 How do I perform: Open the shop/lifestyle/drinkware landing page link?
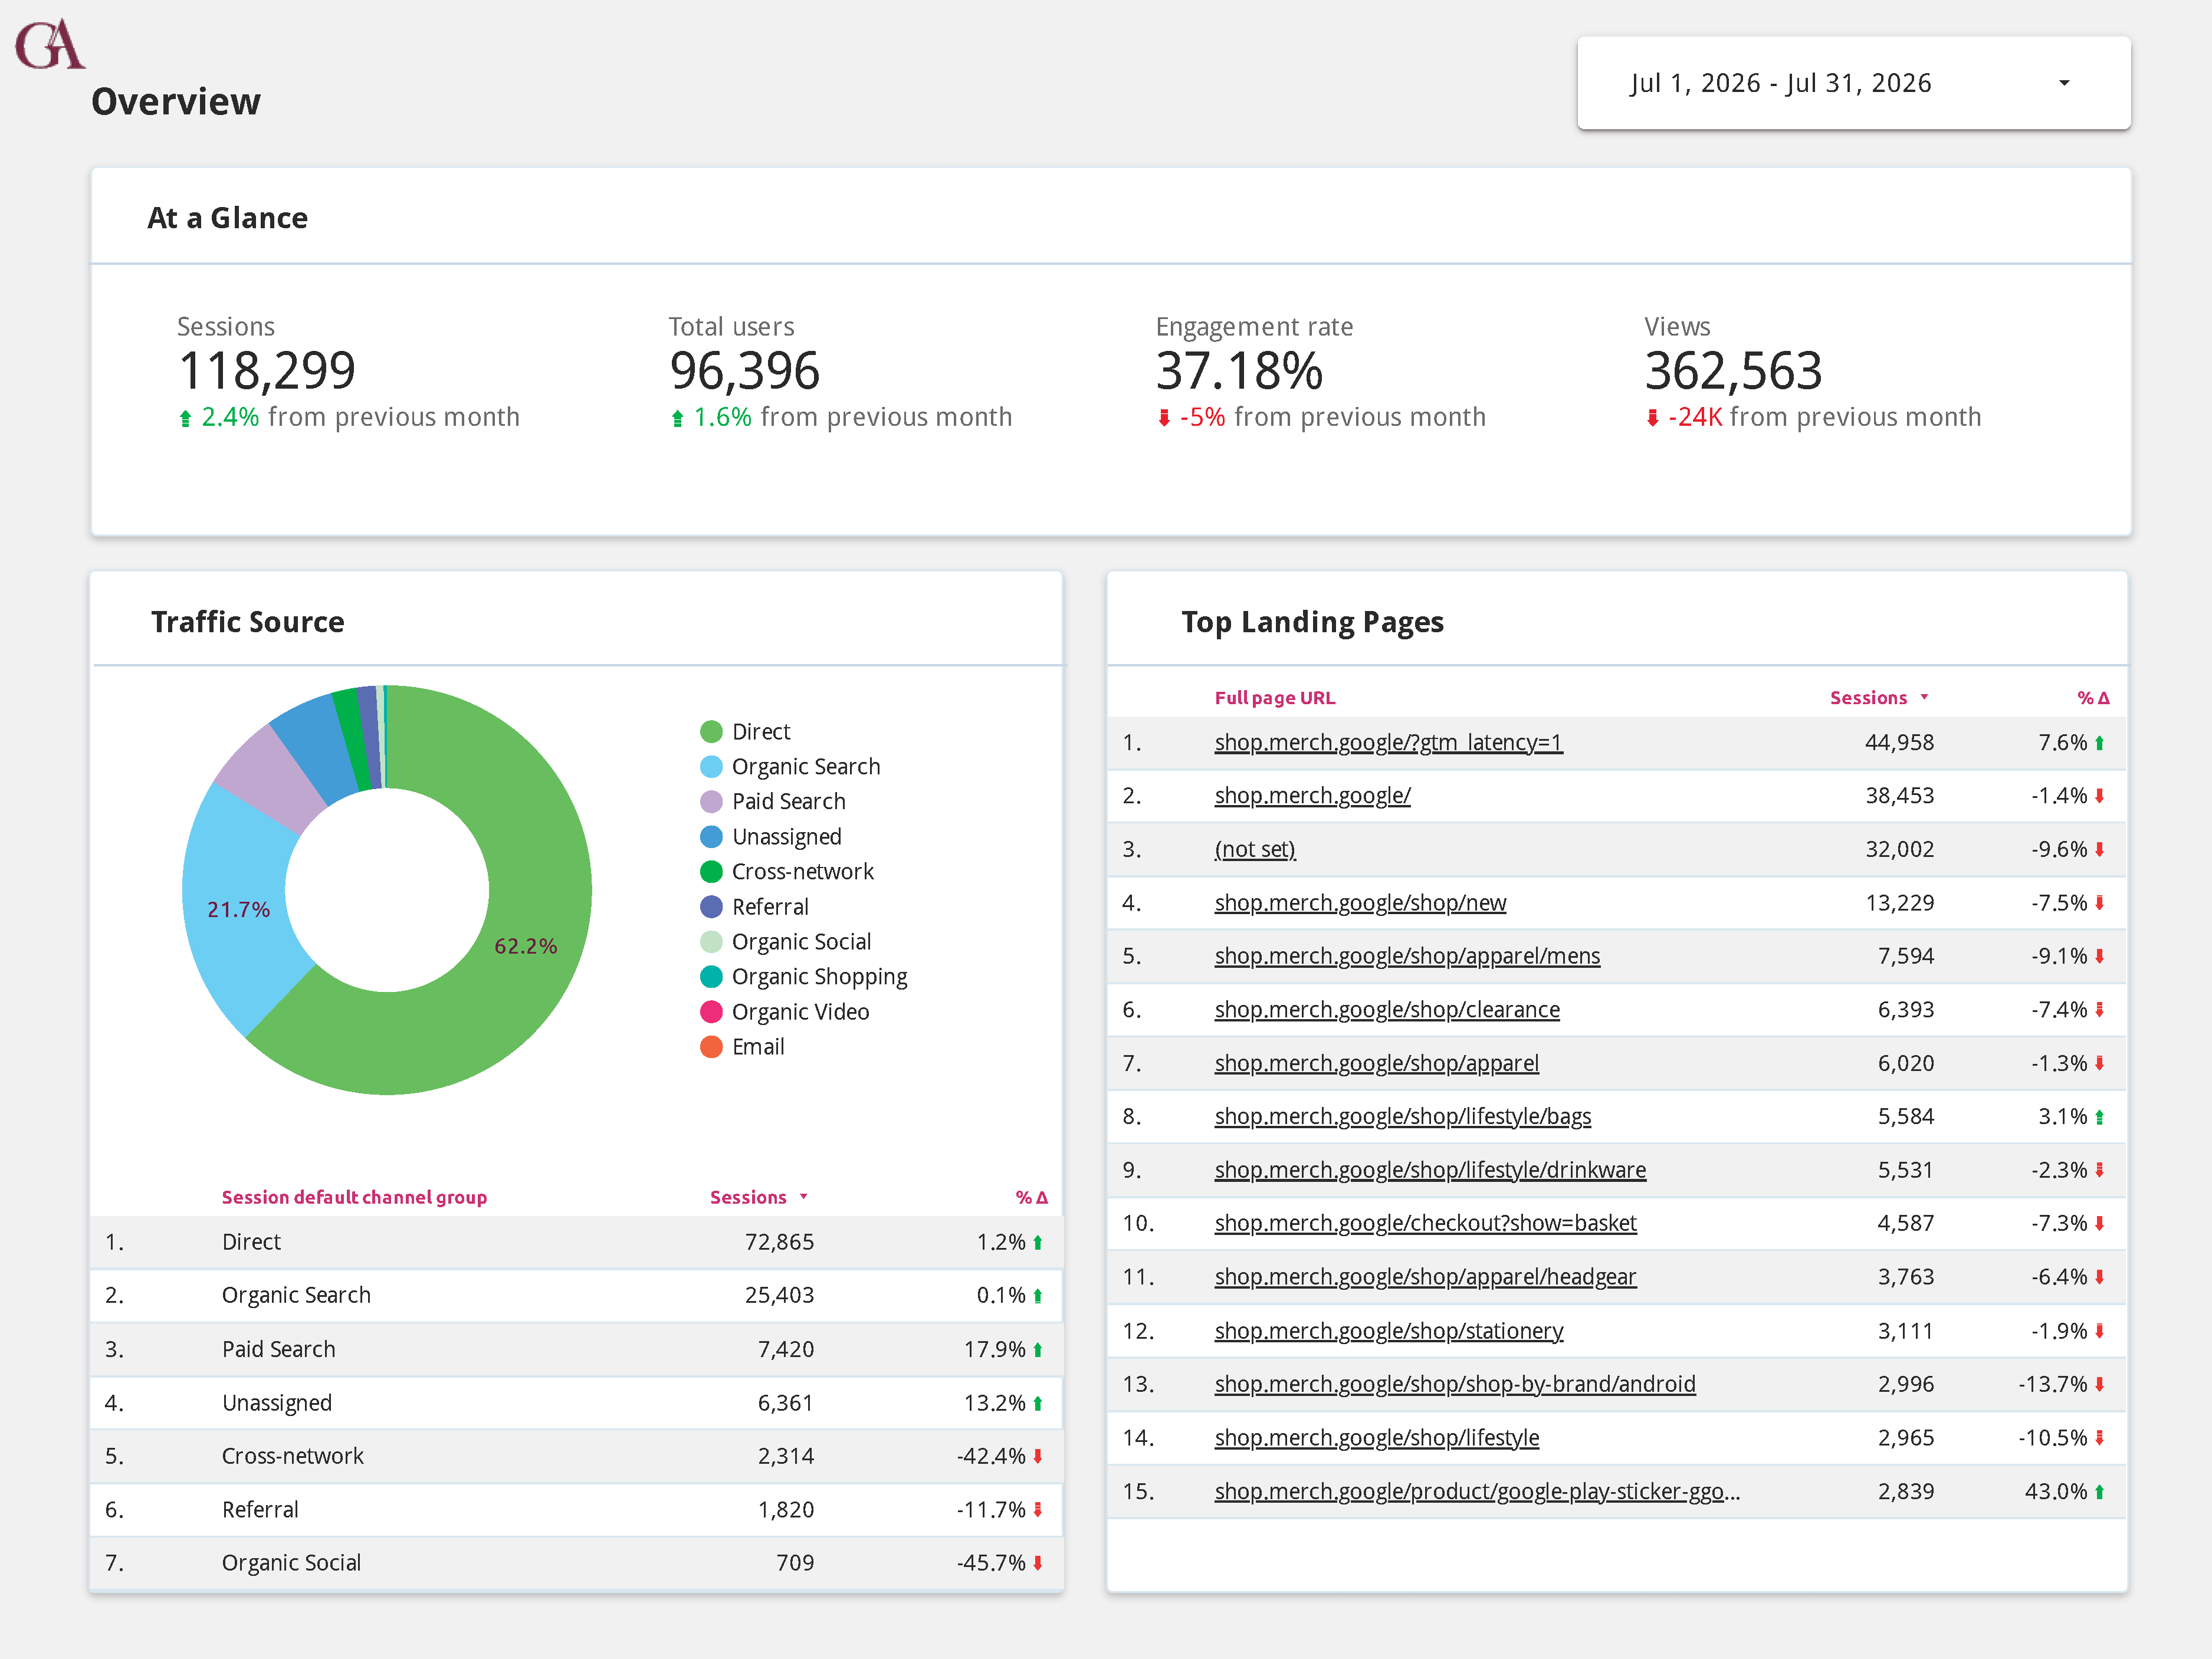1430,1170
